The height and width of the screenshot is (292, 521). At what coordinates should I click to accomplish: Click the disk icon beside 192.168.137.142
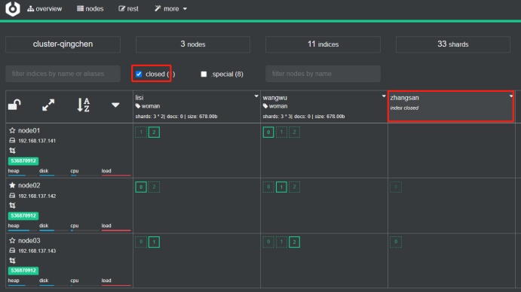(x=12, y=196)
